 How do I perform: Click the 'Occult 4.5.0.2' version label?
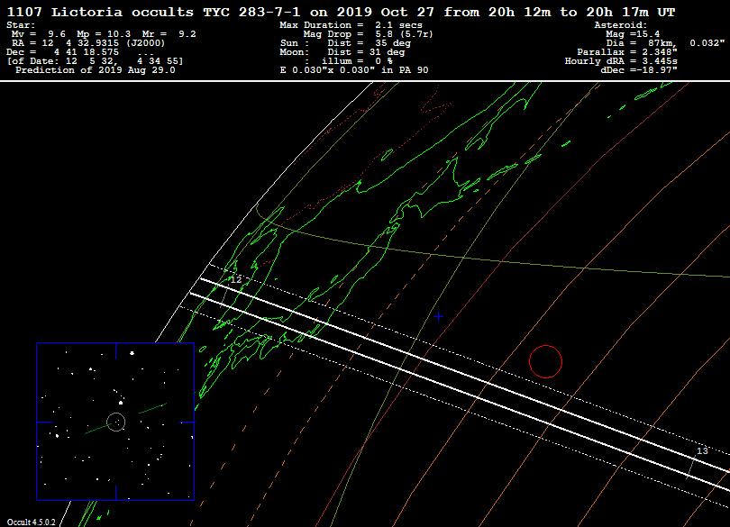(32, 522)
